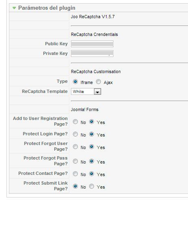This screenshot has height=227, width=188.
Task: Choose No for Protect Login Page
Action: 75,135
